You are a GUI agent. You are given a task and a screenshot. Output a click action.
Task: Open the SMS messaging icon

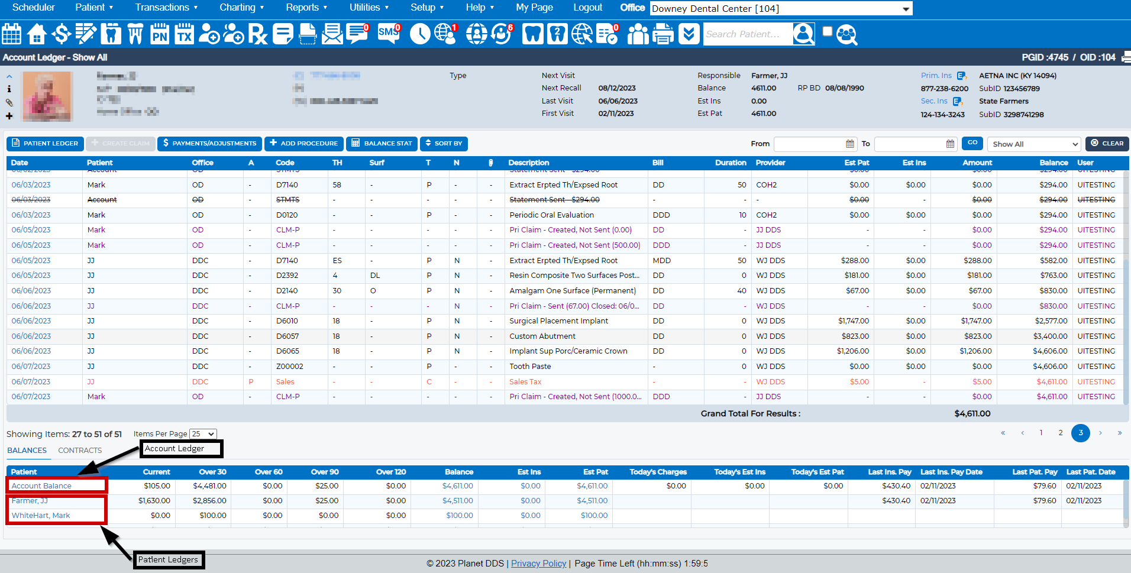point(388,34)
